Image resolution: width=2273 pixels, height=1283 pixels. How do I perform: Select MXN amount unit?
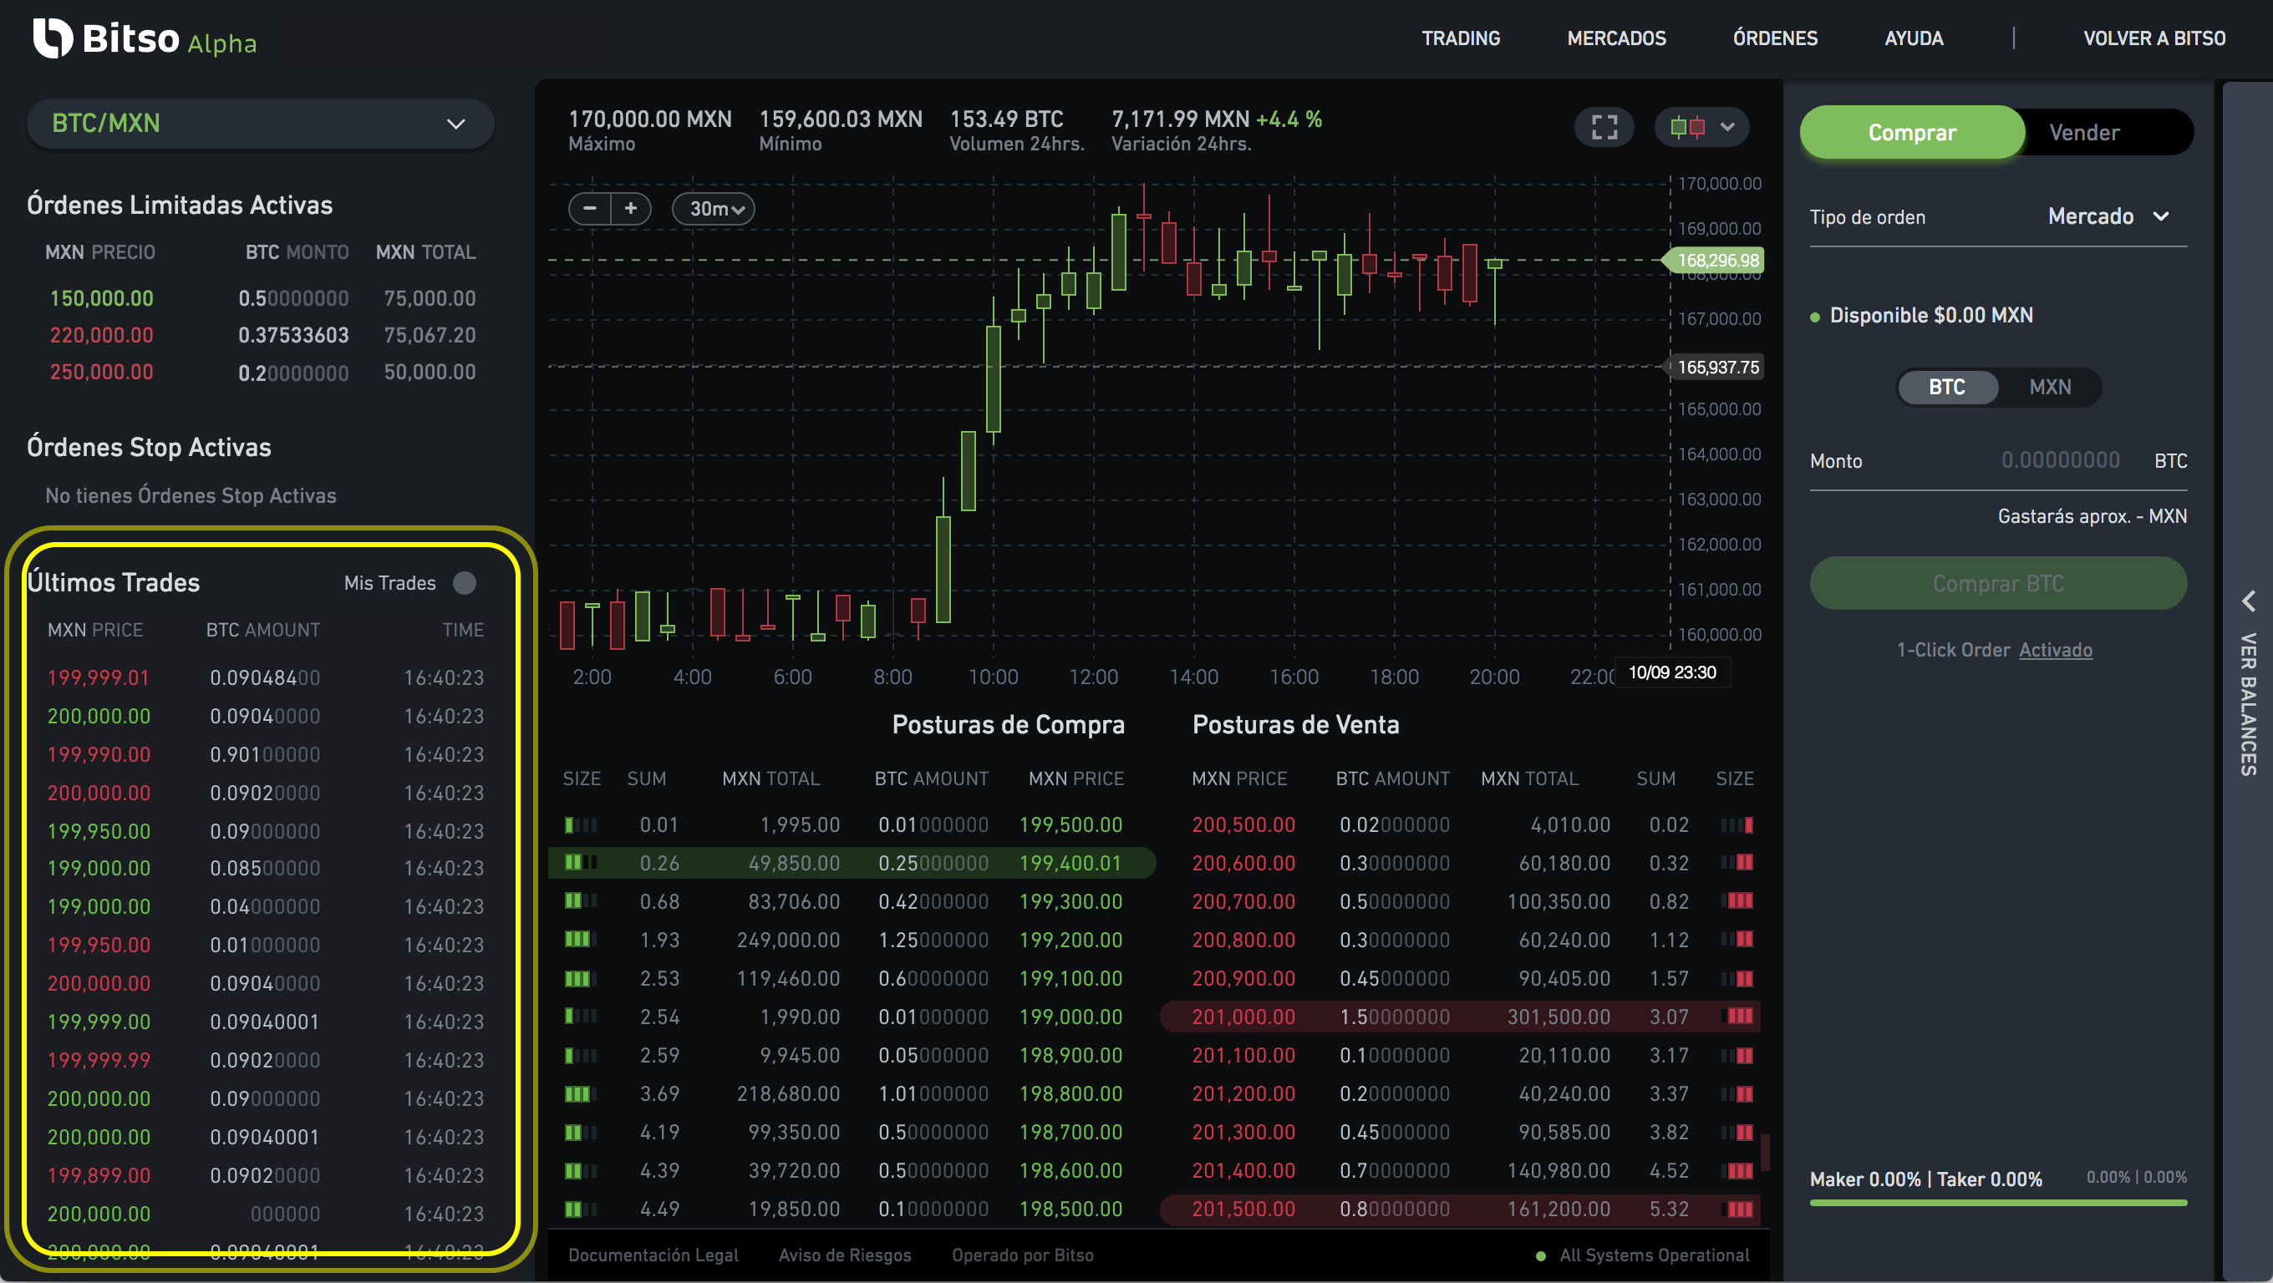(x=2049, y=386)
